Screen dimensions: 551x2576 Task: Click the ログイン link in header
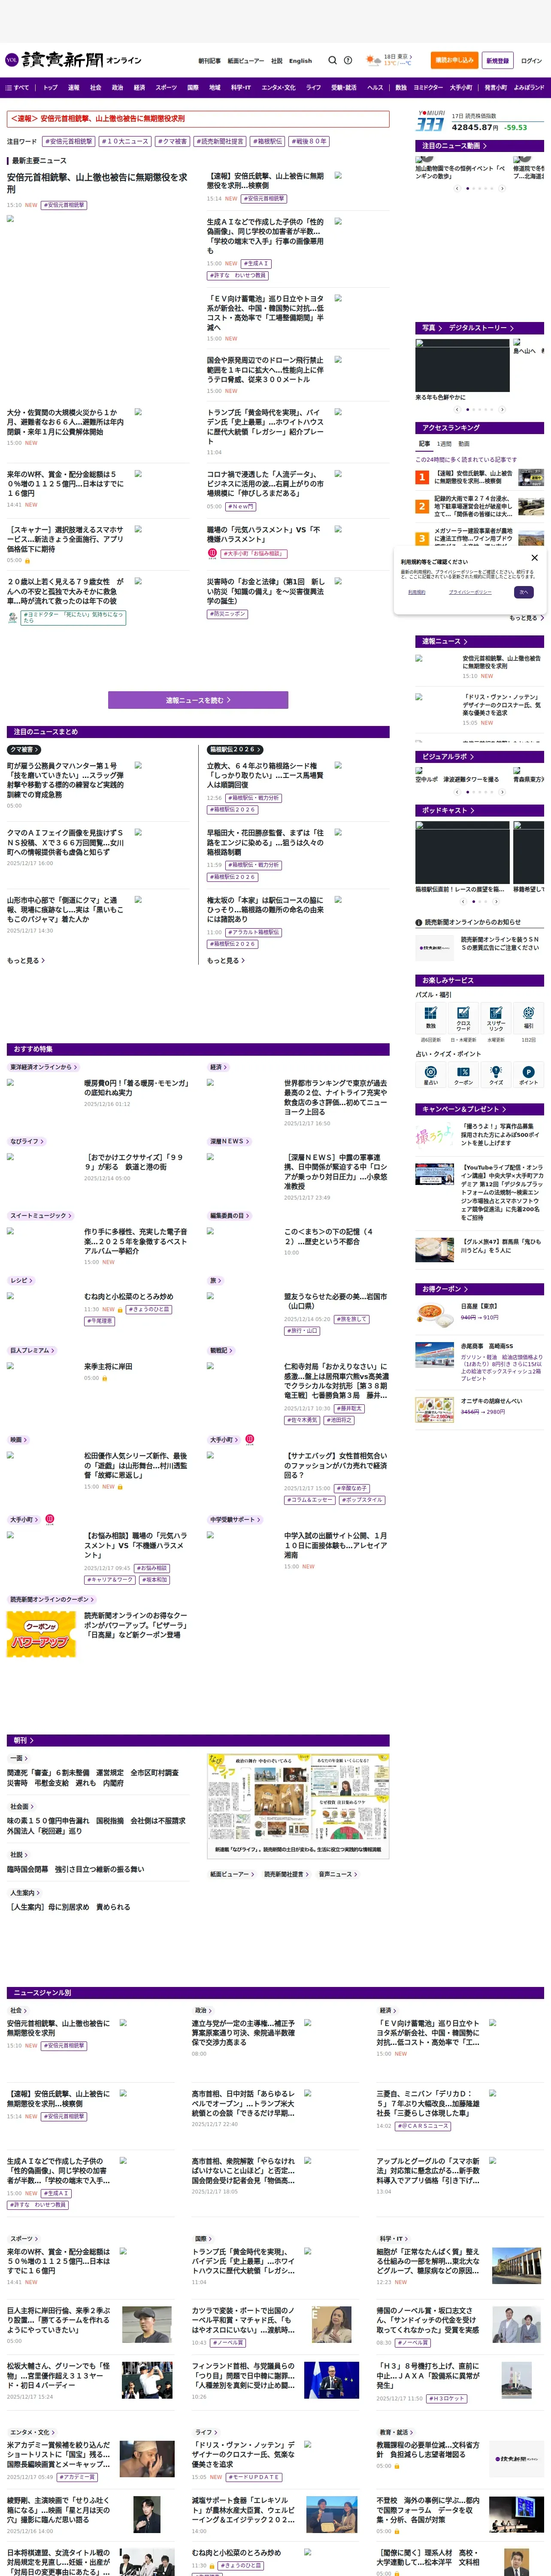click(x=531, y=60)
